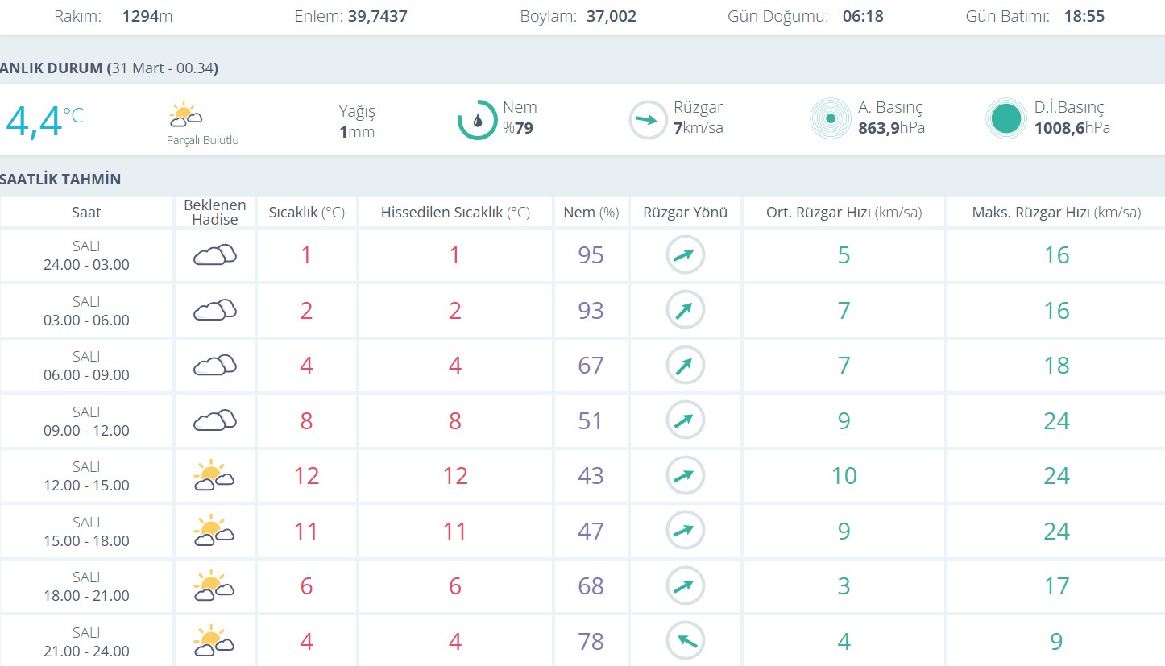Select the Saat column header
Image resolution: width=1165 pixels, height=666 pixels.
[x=86, y=213]
